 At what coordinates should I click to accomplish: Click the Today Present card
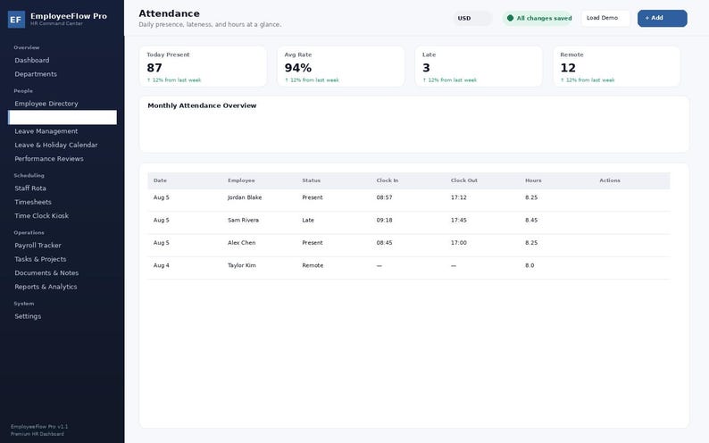203,66
